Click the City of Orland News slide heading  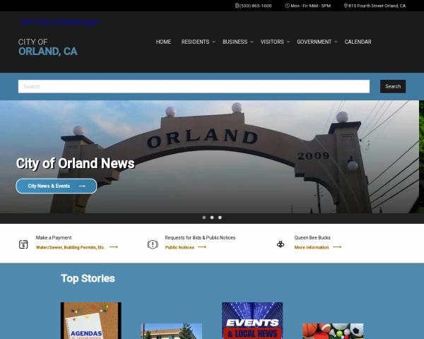75,163
